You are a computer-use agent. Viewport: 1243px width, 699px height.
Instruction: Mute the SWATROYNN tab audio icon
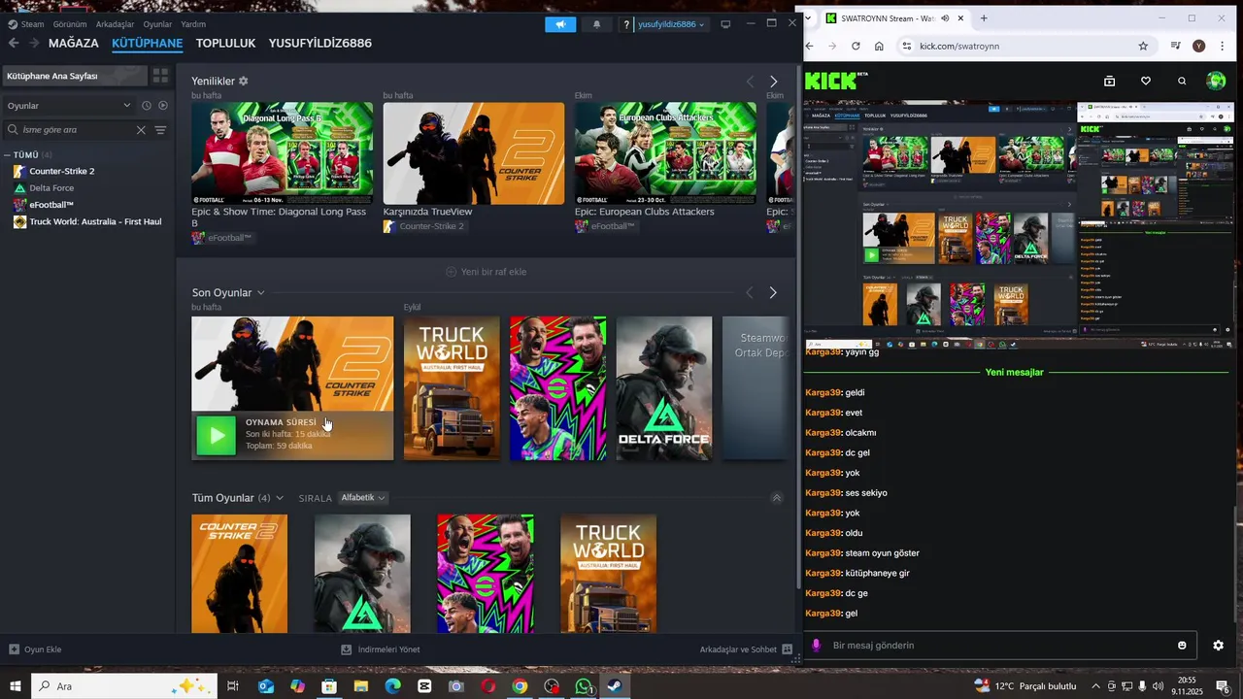tap(945, 18)
